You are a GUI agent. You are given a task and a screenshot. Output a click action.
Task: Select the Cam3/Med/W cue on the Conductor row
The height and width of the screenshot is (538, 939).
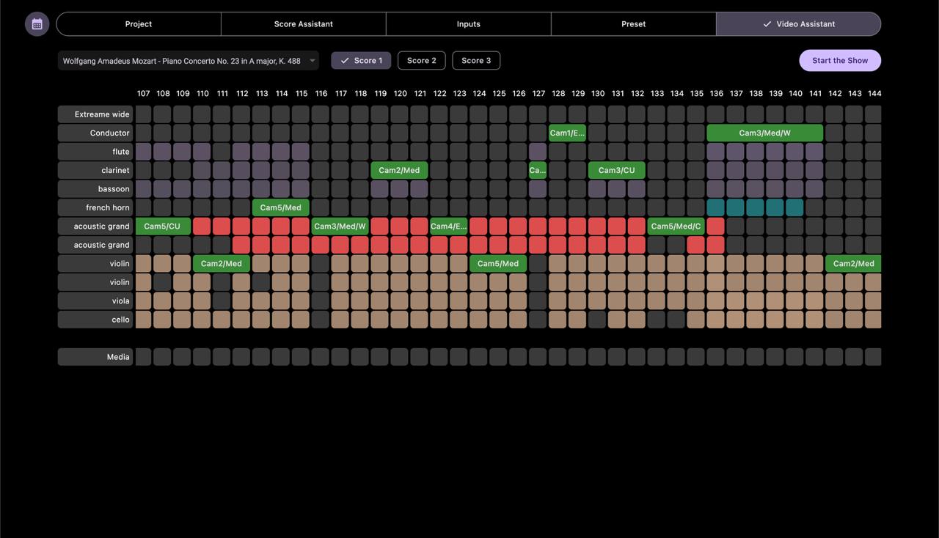click(764, 133)
